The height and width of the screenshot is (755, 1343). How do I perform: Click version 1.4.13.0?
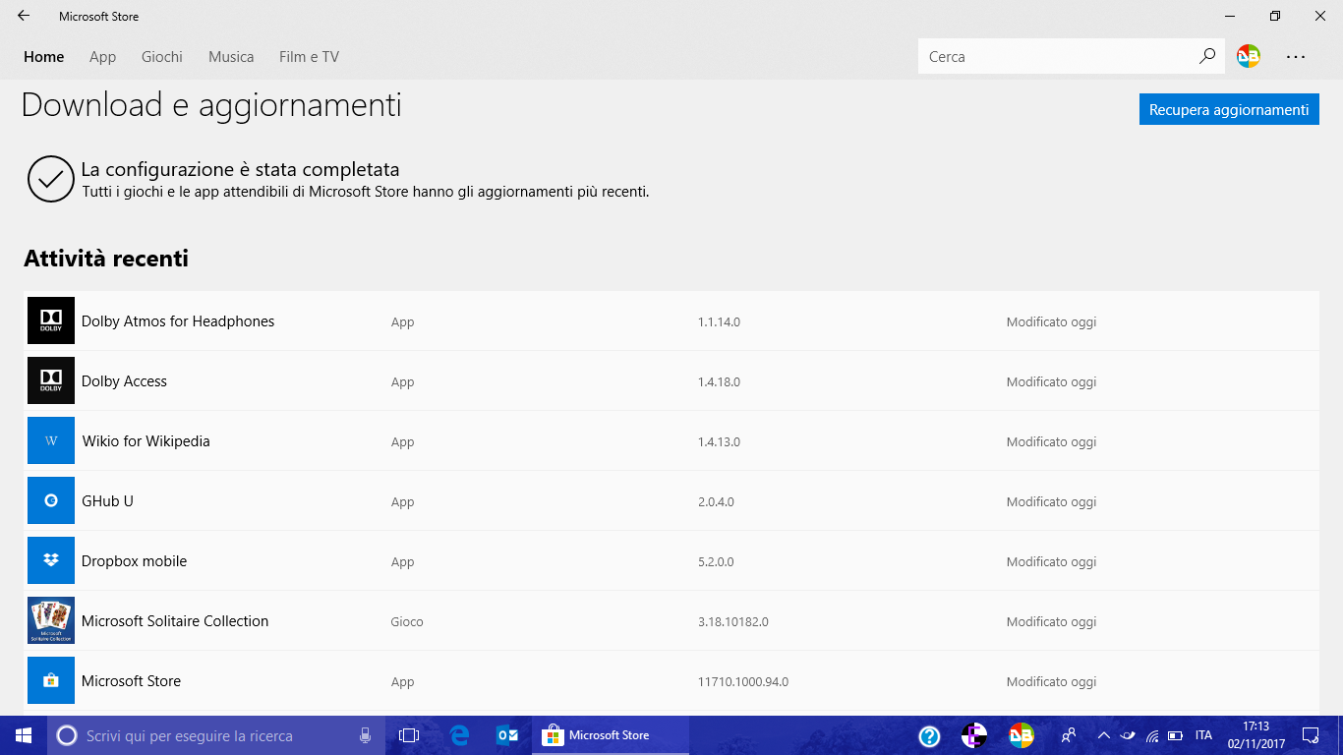(x=719, y=442)
